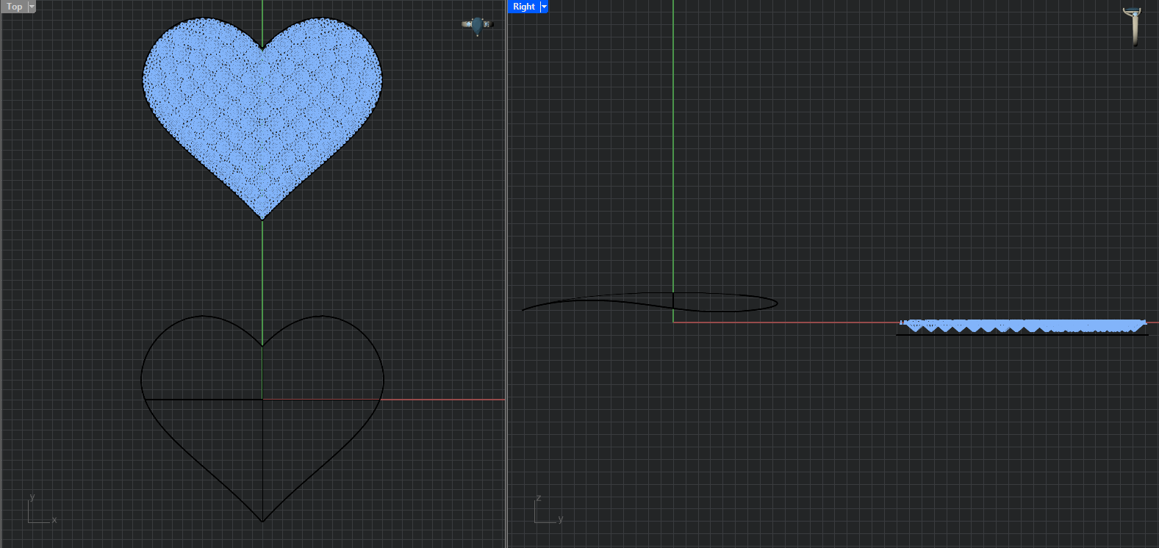Open the Right viewport dropdown arrow

pyautogui.click(x=544, y=7)
